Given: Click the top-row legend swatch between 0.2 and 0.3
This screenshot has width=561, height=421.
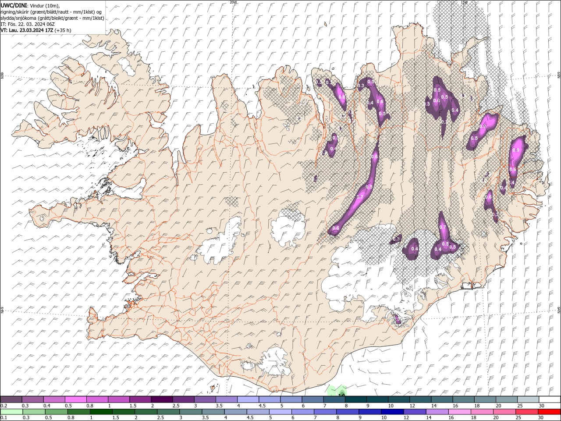Looking at the screenshot, I should (x=11, y=400).
